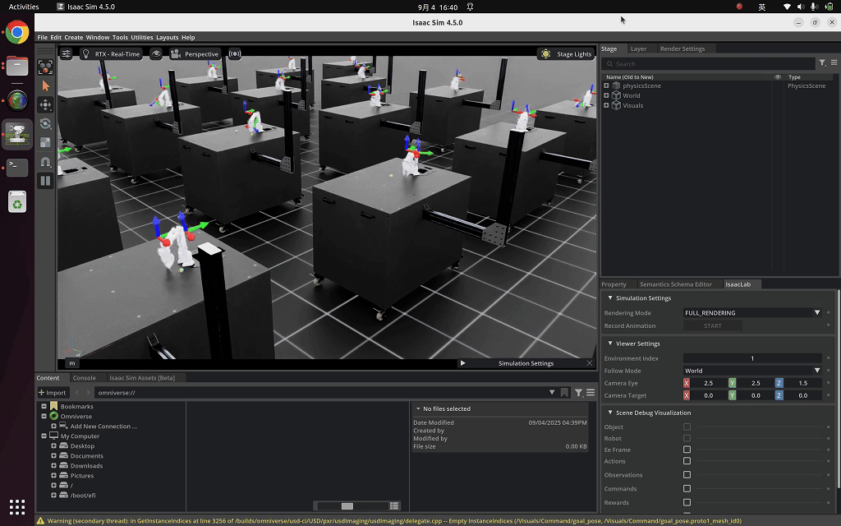Image resolution: width=841 pixels, height=526 pixels.
Task: Choose the Select arrow tool
Action: click(46, 85)
